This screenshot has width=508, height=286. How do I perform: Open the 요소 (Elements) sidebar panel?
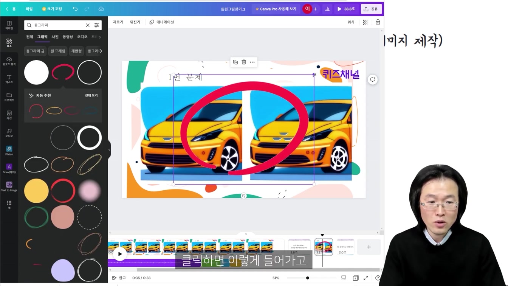[x=9, y=43]
